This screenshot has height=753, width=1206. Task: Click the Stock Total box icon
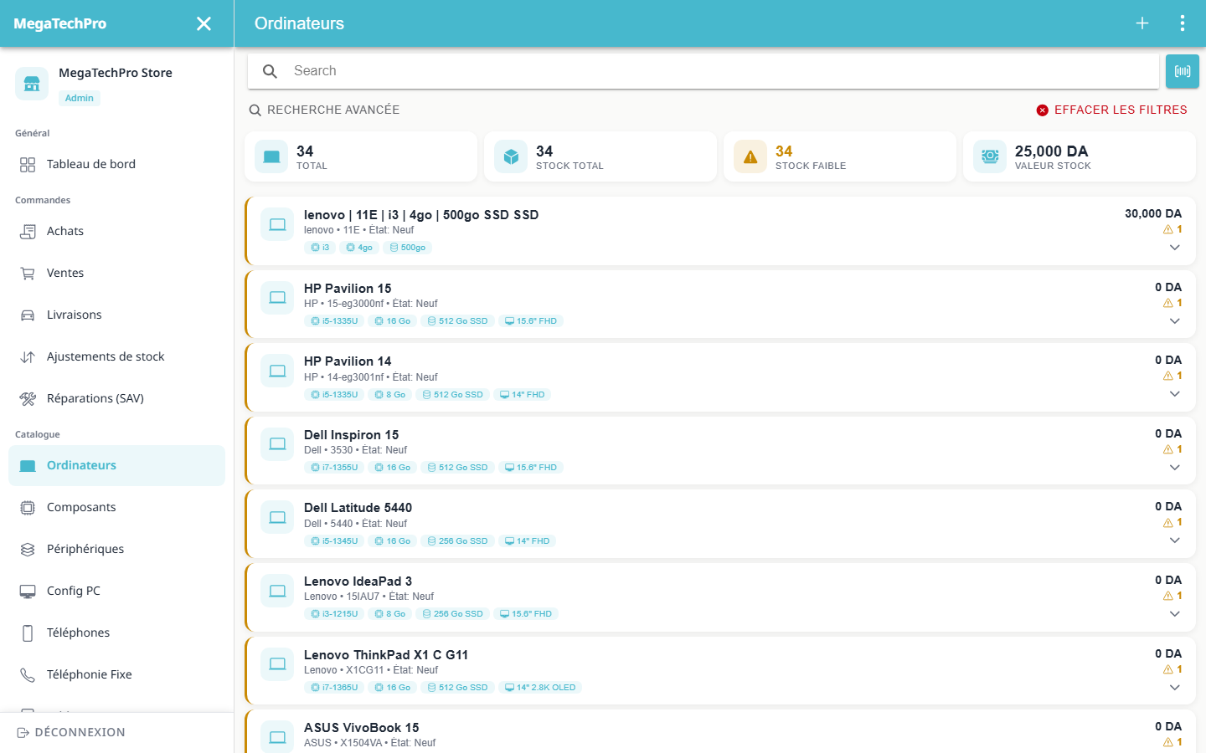[x=511, y=156]
